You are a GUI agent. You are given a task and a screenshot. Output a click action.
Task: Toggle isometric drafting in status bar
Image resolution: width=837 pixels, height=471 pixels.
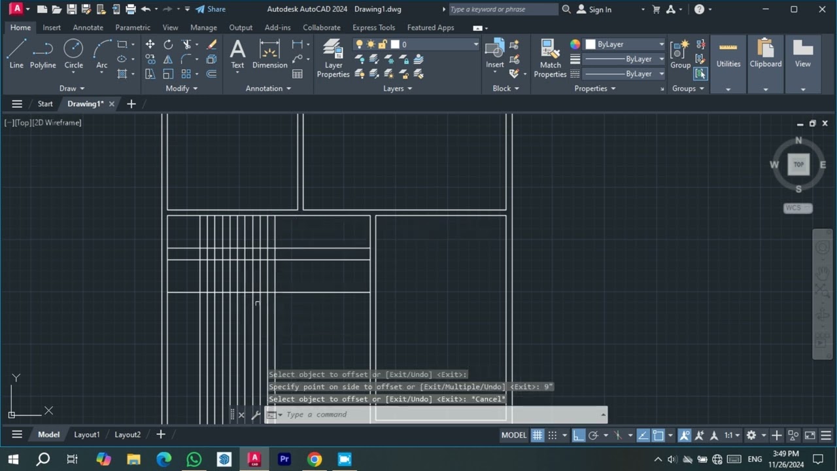point(618,435)
